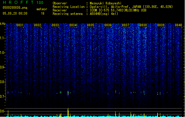The height and width of the screenshot is (117, 185).
Task: Click the Receiving antenna label
Action: tap(68, 14)
